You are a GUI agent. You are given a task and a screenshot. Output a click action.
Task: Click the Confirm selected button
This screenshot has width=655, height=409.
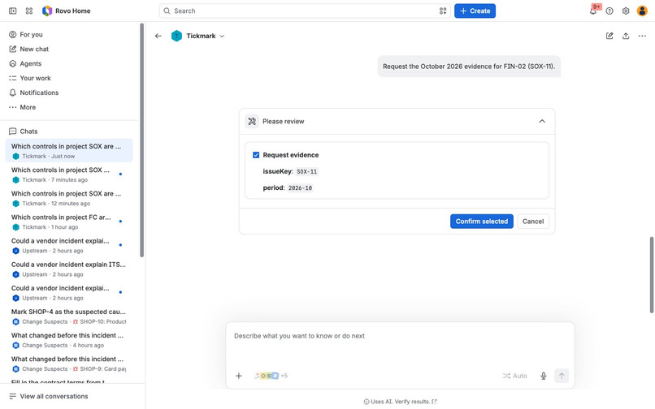tap(482, 222)
